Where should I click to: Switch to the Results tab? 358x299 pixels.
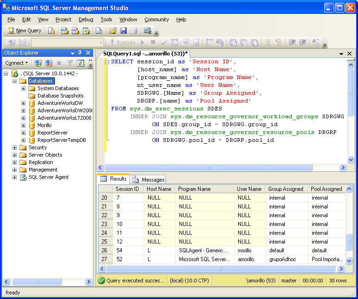(x=113, y=179)
